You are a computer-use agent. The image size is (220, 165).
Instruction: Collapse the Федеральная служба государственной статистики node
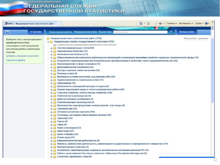pyautogui.click(x=48, y=42)
